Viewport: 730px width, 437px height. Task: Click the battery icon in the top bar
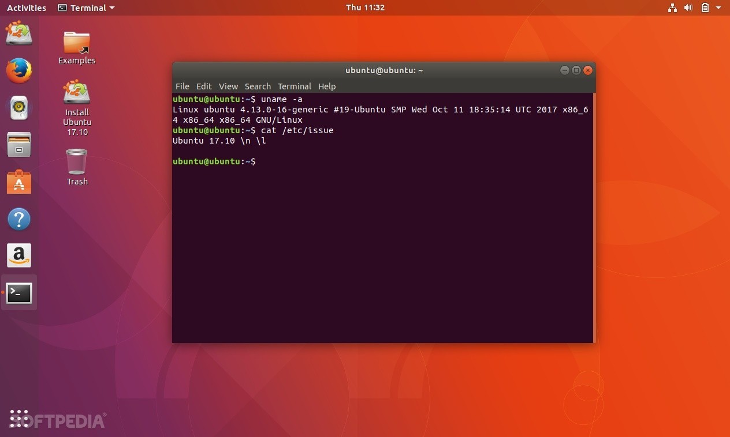click(705, 7)
